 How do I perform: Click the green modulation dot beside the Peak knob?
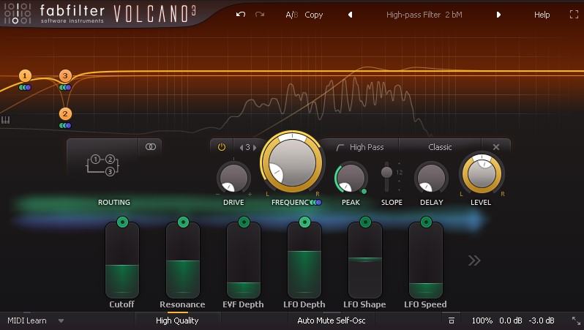(364, 192)
